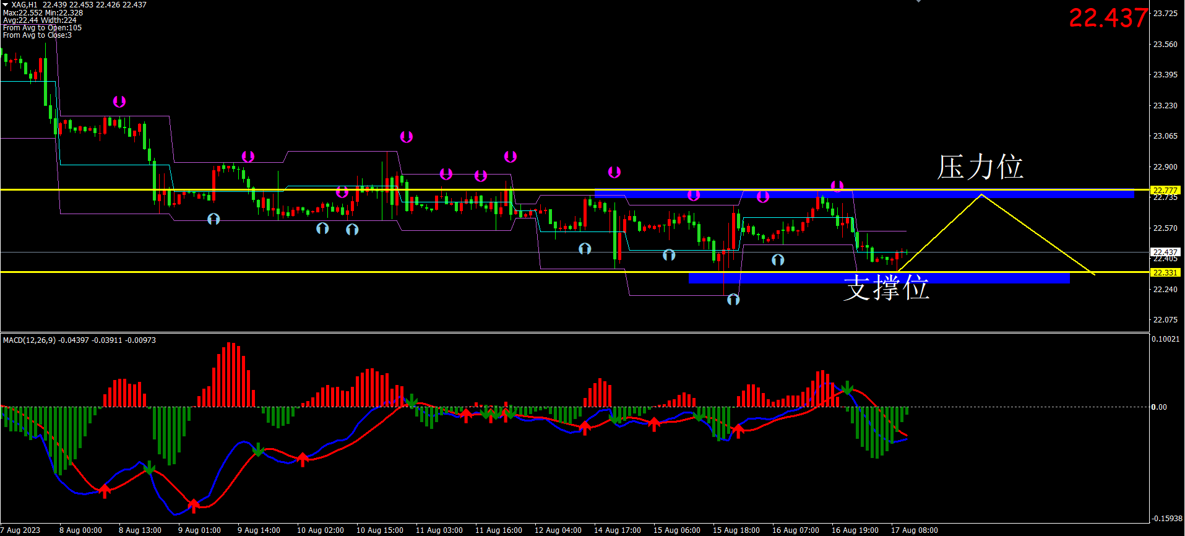Screen dimensions: 1185x536
Task: Click the chart shift triangle on the top edge
Action: pyautogui.click(x=918, y=2)
